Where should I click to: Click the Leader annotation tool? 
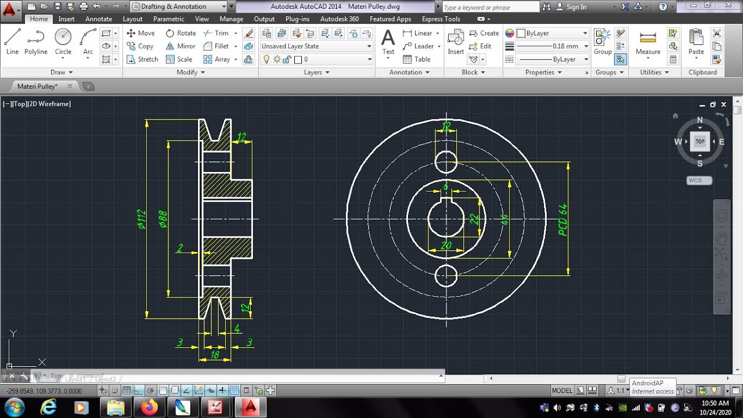coord(418,46)
